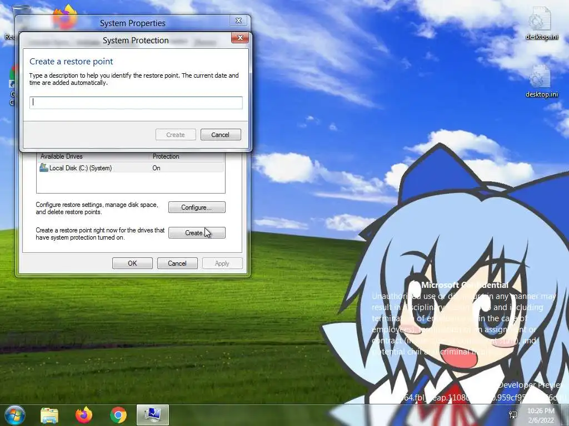Click the System Properties taskbar button
The image size is (569, 426).
pyautogui.click(x=153, y=415)
